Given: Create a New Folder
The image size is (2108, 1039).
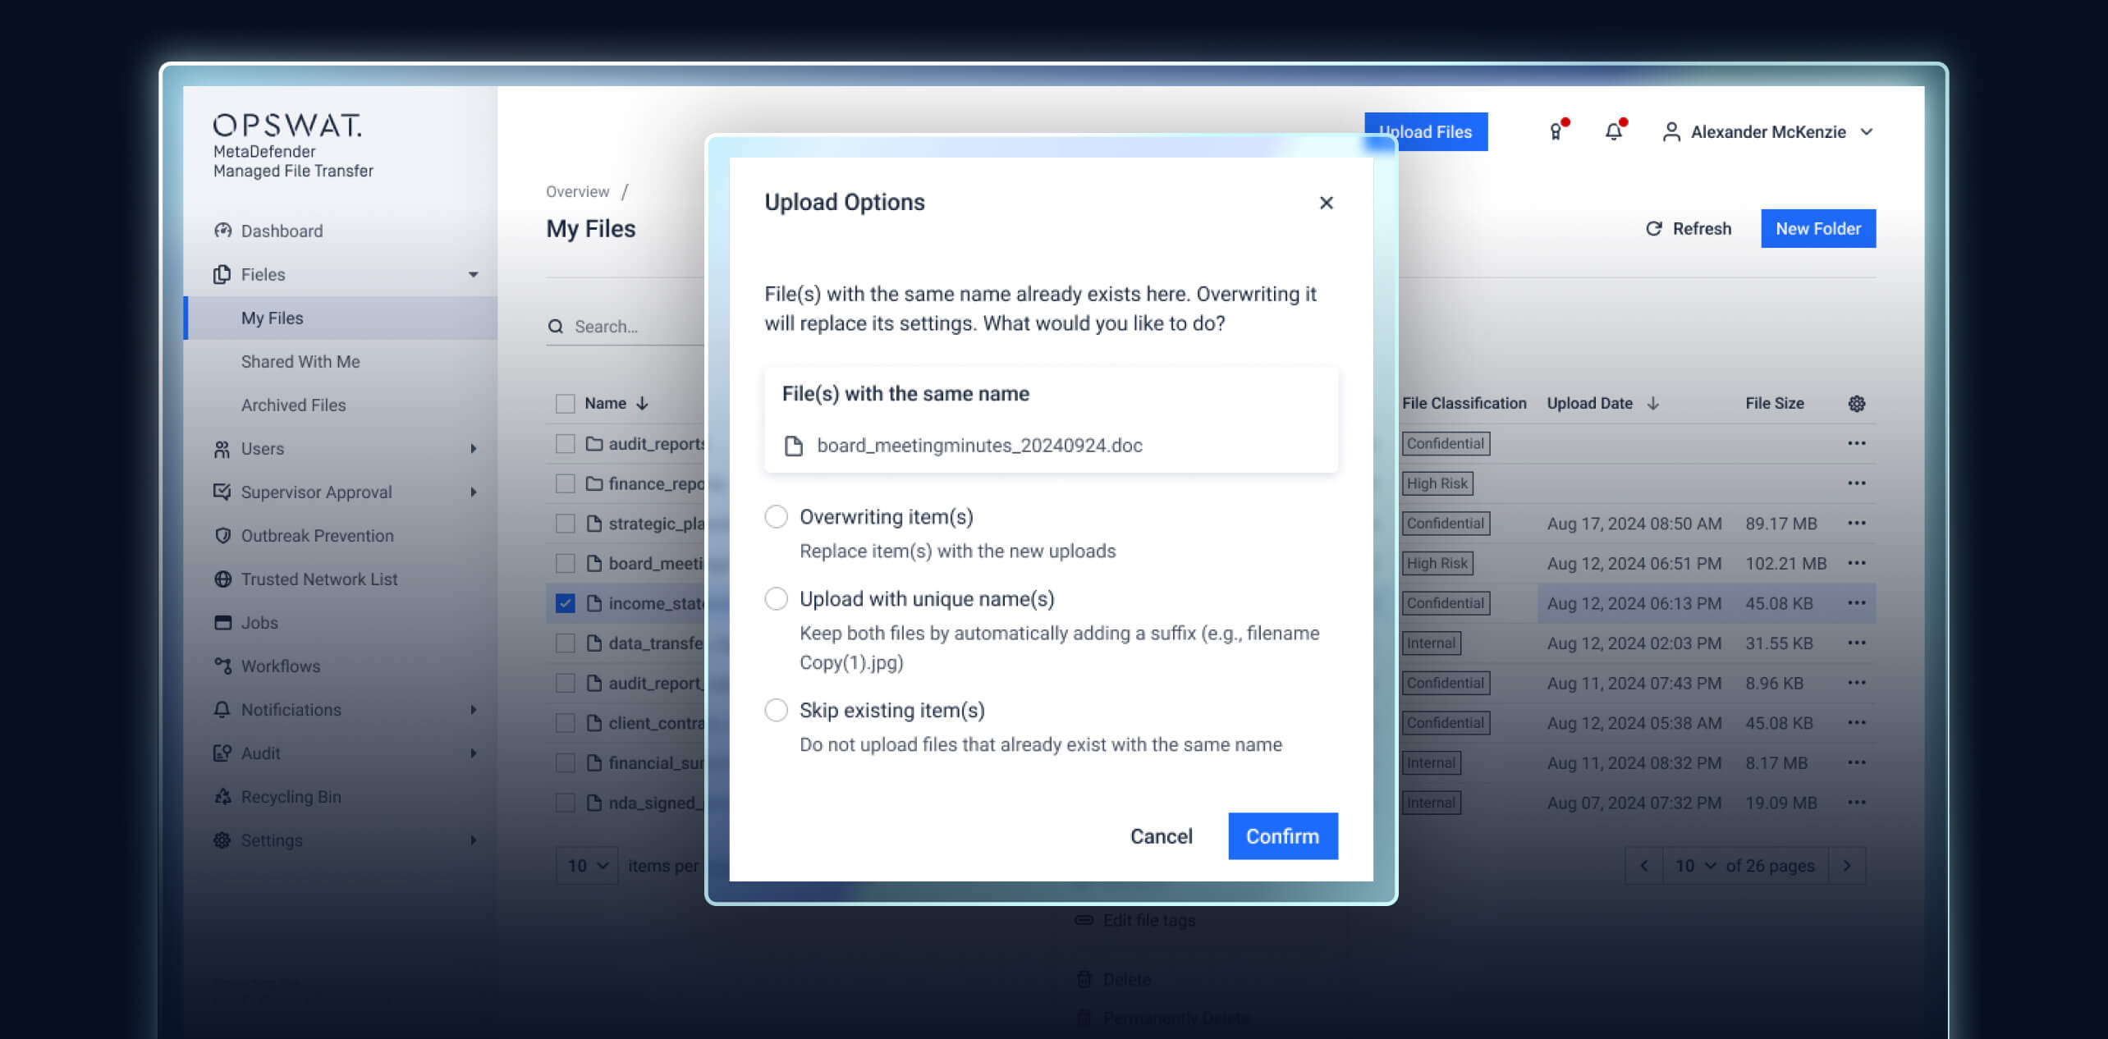Looking at the screenshot, I should coord(1817,228).
